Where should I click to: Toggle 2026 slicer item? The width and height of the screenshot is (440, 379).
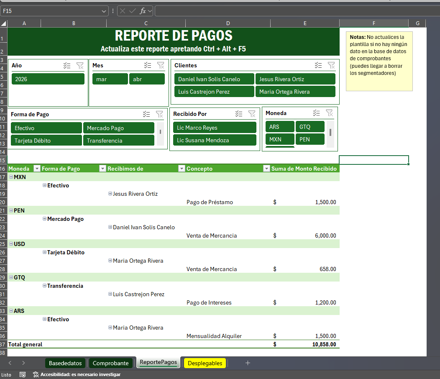[x=48, y=79]
